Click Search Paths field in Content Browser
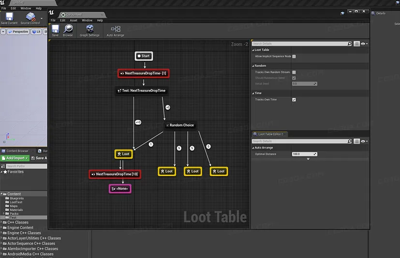The width and height of the screenshot is (400, 258). tap(27, 166)
